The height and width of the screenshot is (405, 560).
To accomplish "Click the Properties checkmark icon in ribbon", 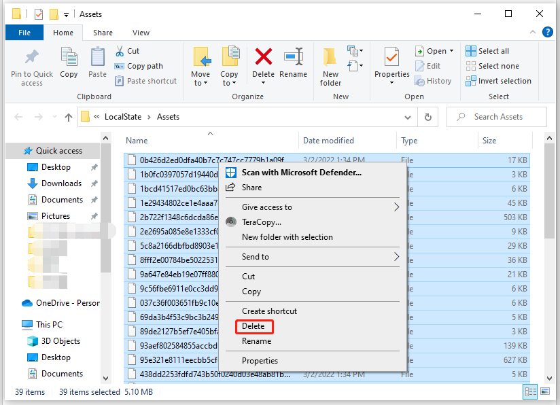I will point(391,57).
